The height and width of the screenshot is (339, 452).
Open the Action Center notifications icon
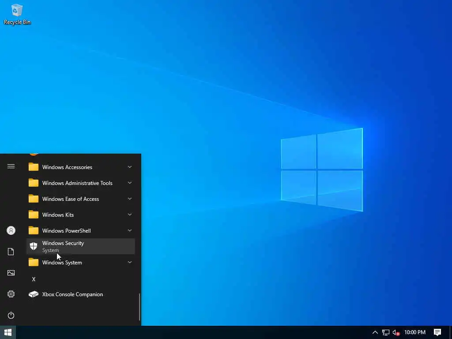coord(437,332)
